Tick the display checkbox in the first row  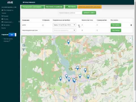(x=43, y=25)
